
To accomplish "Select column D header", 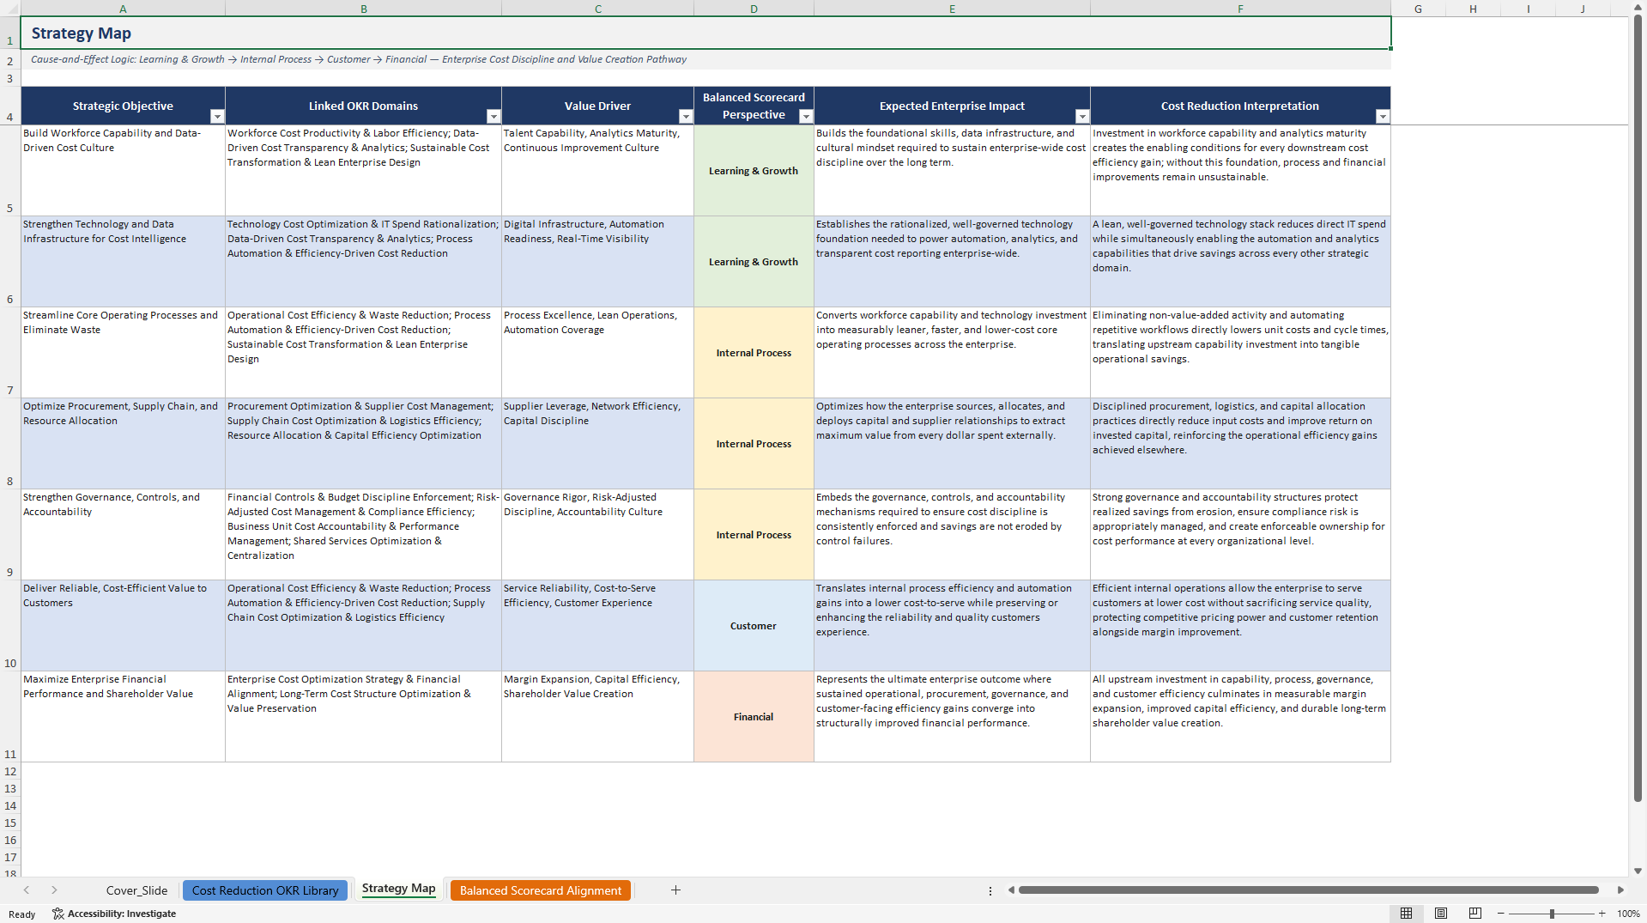I will (754, 9).
